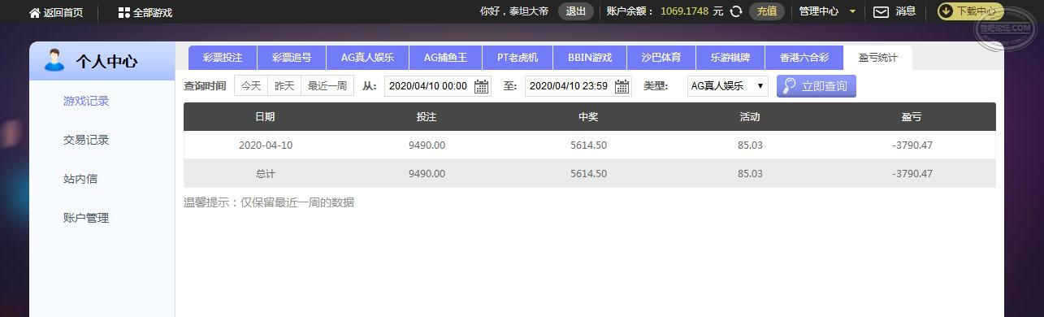Switch to the 沙巴体育 tab
1044x317 pixels.
(661, 58)
